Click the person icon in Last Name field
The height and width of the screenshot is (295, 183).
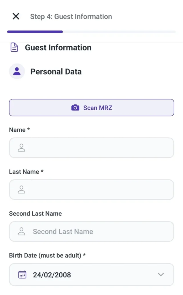21,189
